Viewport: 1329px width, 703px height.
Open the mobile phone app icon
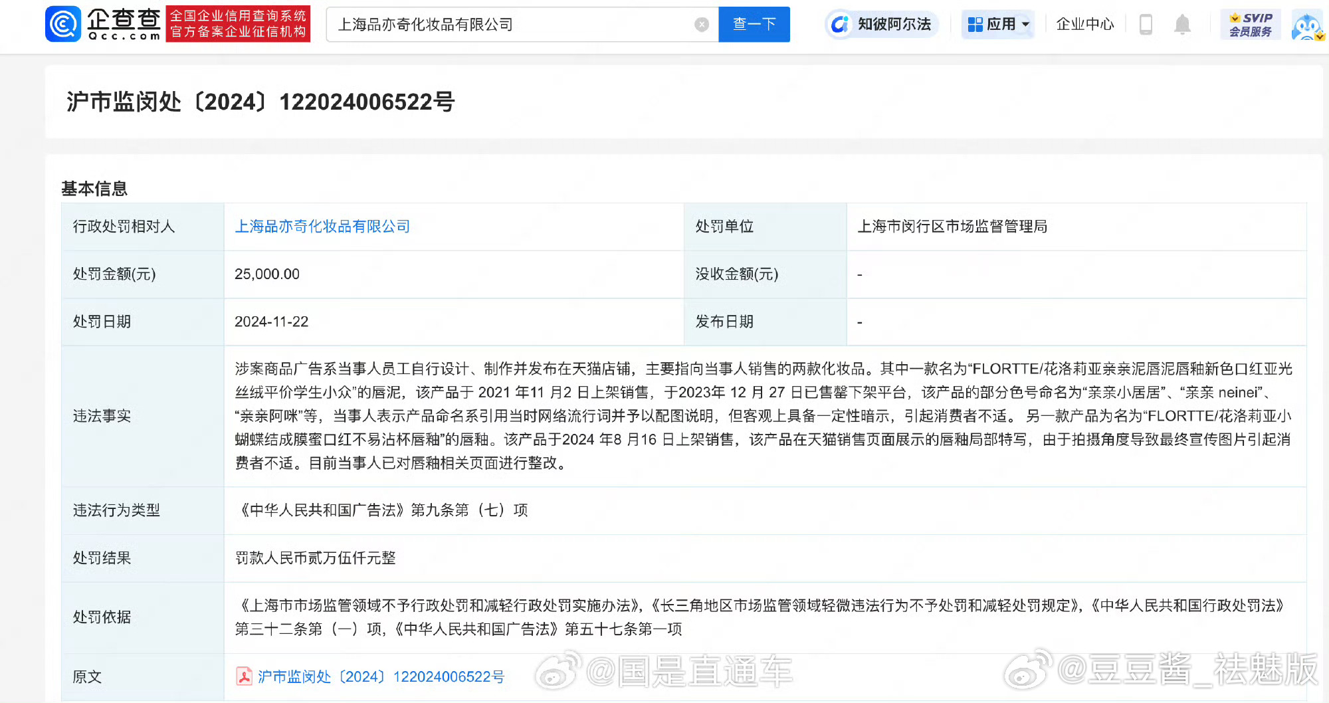click(x=1146, y=25)
